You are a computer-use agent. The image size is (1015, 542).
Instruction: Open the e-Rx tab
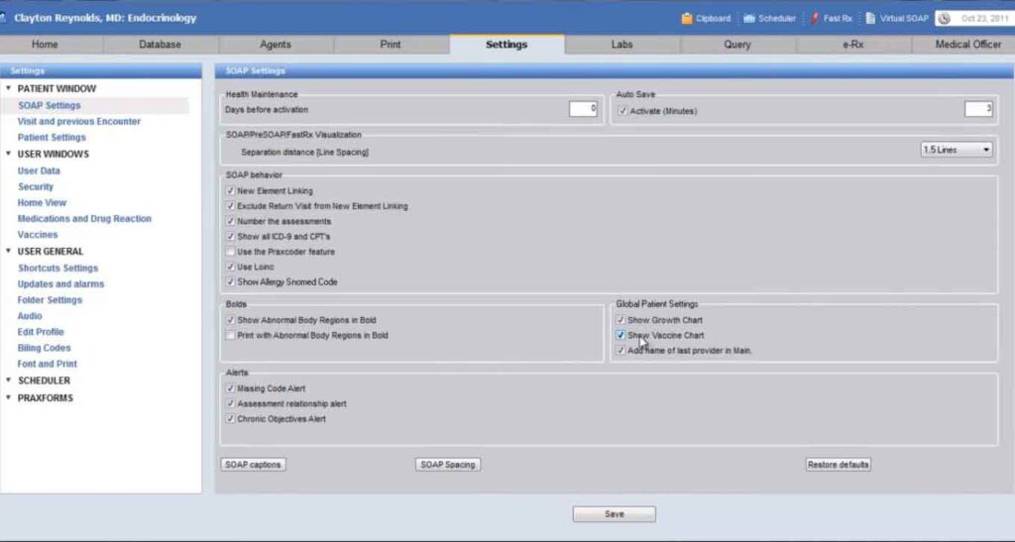tap(852, 44)
